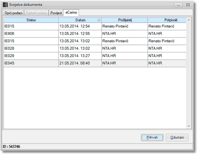The width and height of the screenshot is (198, 155).
Task: Click the scrollbar up arrow
Action: click(x=189, y=20)
